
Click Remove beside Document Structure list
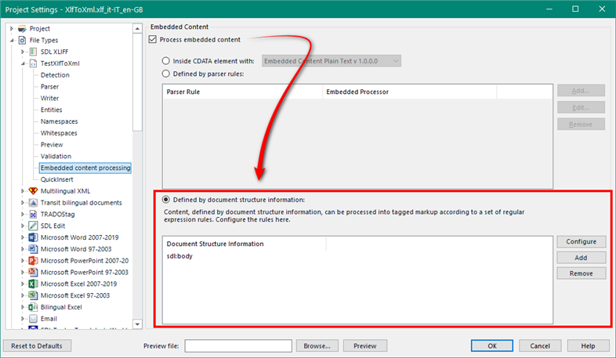[x=581, y=273]
